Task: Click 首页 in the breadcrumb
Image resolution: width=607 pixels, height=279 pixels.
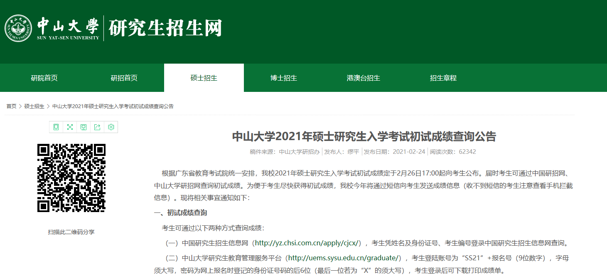Action: (11, 106)
